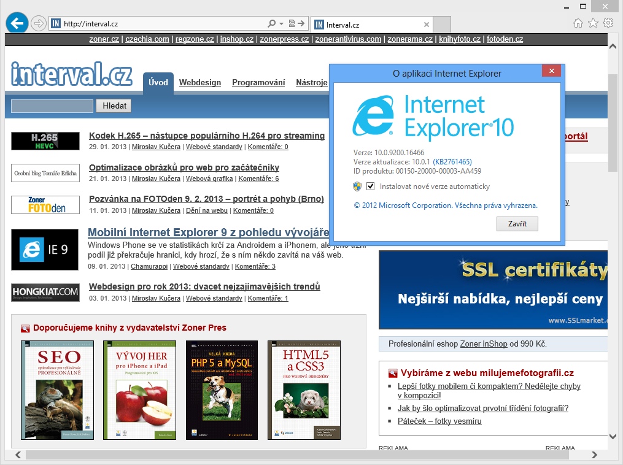Viewport: 623px width, 465px height.
Task: Open zonerantivirus.com link in top bar
Action: point(348,39)
